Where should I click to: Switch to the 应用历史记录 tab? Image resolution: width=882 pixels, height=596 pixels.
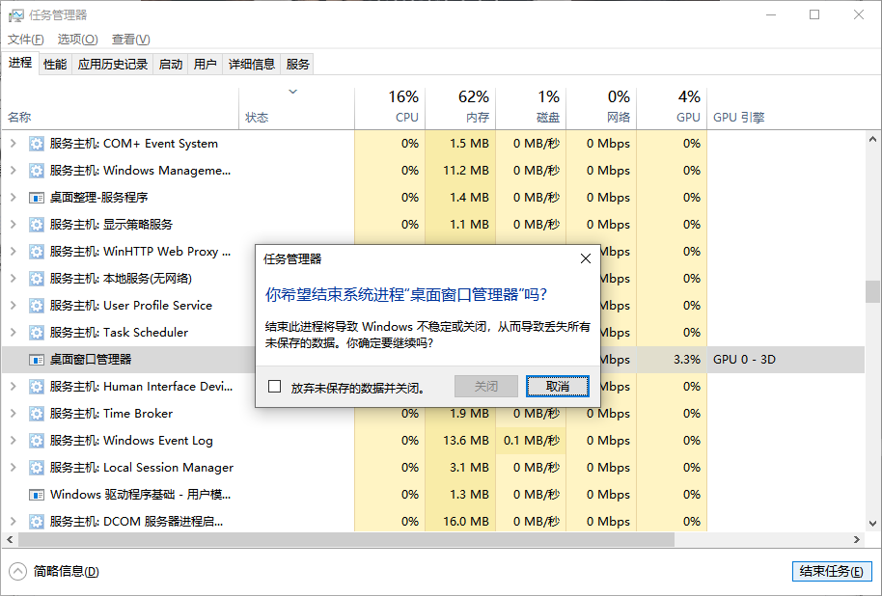tap(113, 64)
